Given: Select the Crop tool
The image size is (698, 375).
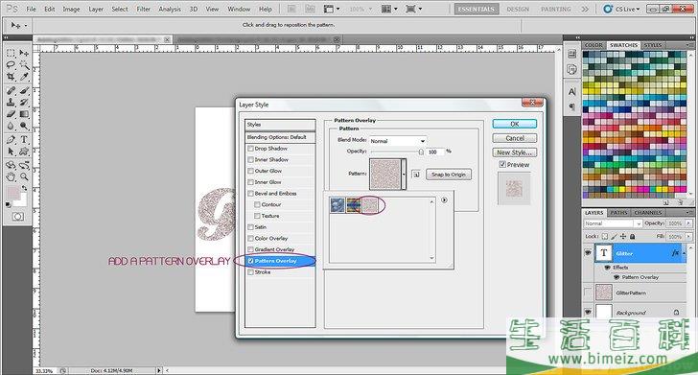Looking at the screenshot, I should 11,77.
